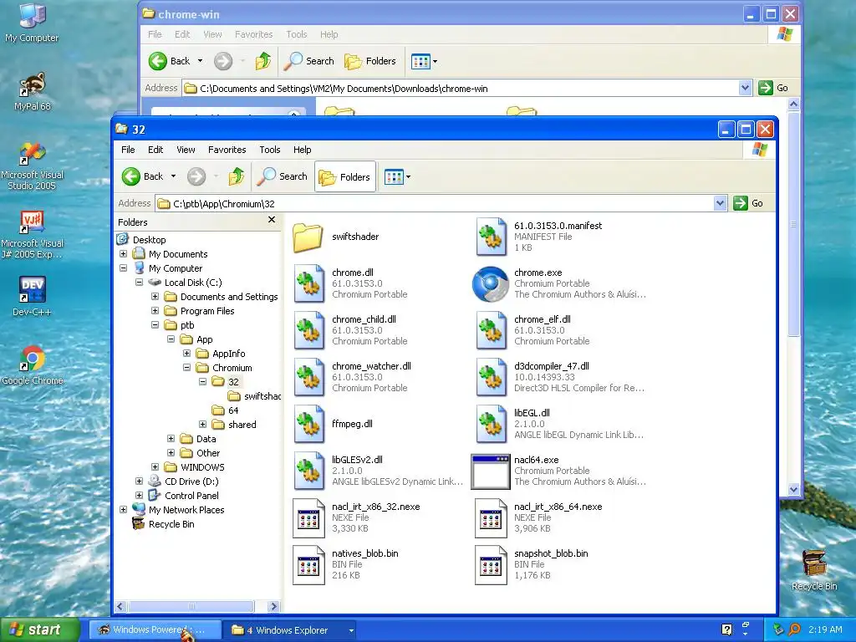856x642 pixels.
Task: Click Go button in chrome-win window
Action: 773,88
